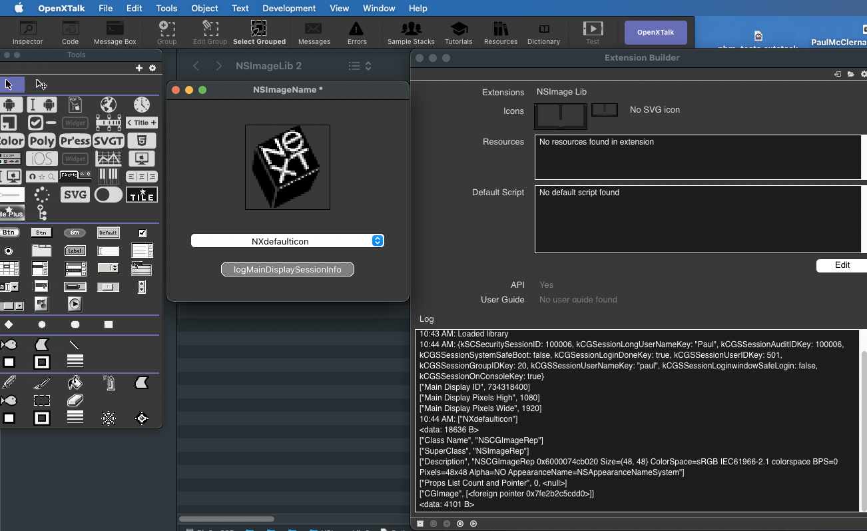
Task: Choose the PDF viewer widget in Tools
Action: coord(75,105)
